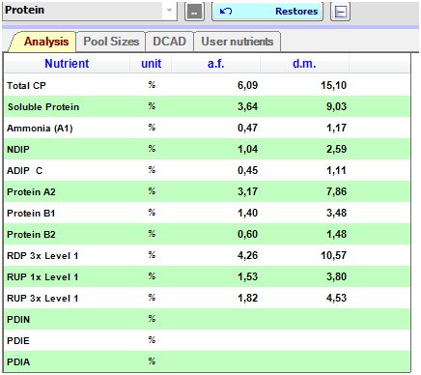Click the Restores button
Viewport: 421px width, 375px height.
coord(267,12)
